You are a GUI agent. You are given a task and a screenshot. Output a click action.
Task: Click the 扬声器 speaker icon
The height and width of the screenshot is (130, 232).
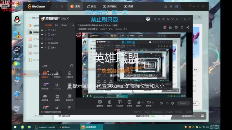(x=148, y=102)
